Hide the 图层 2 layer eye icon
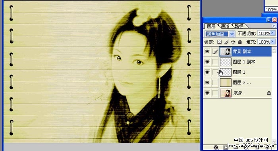 [x=207, y=82]
